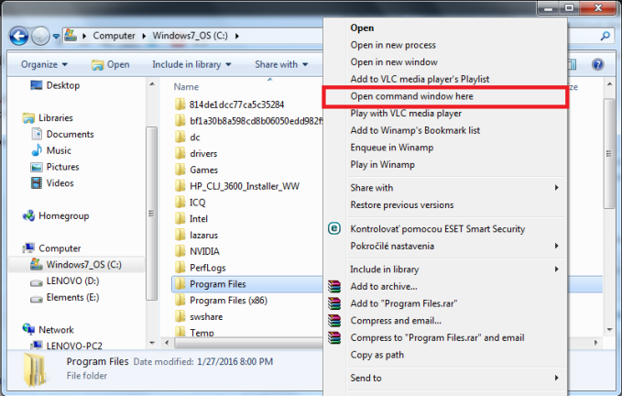The width and height of the screenshot is (622, 396).
Task: Click folder icon next to Games
Action: click(180, 170)
